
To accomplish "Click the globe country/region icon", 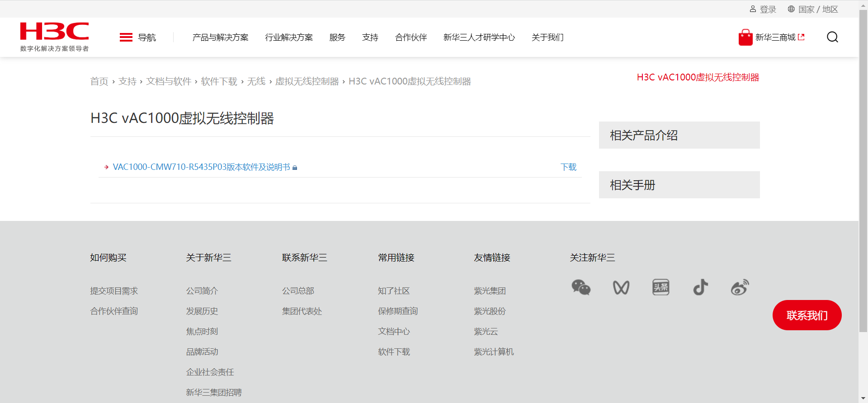I will point(791,9).
